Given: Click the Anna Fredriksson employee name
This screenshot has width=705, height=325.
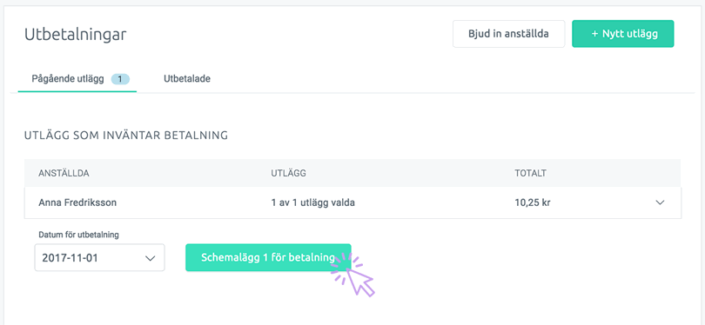Looking at the screenshot, I should (x=77, y=202).
